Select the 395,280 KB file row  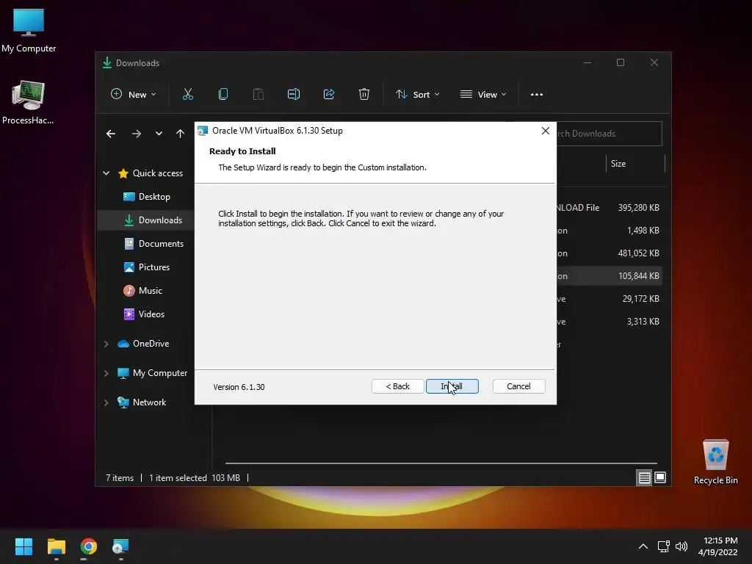click(609, 208)
